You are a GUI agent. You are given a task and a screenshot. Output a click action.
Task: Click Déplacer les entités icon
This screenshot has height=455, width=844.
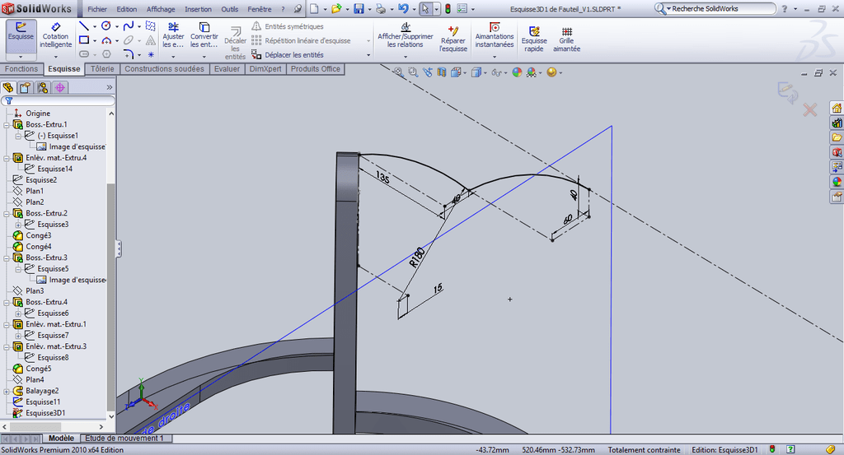coord(256,54)
